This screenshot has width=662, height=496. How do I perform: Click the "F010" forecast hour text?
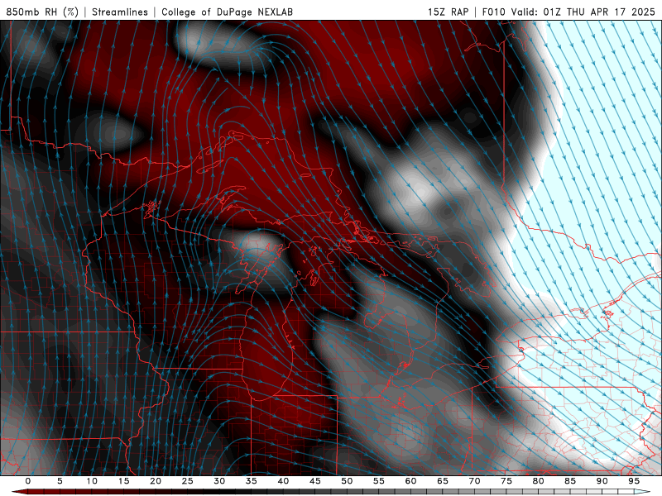coord(493,12)
